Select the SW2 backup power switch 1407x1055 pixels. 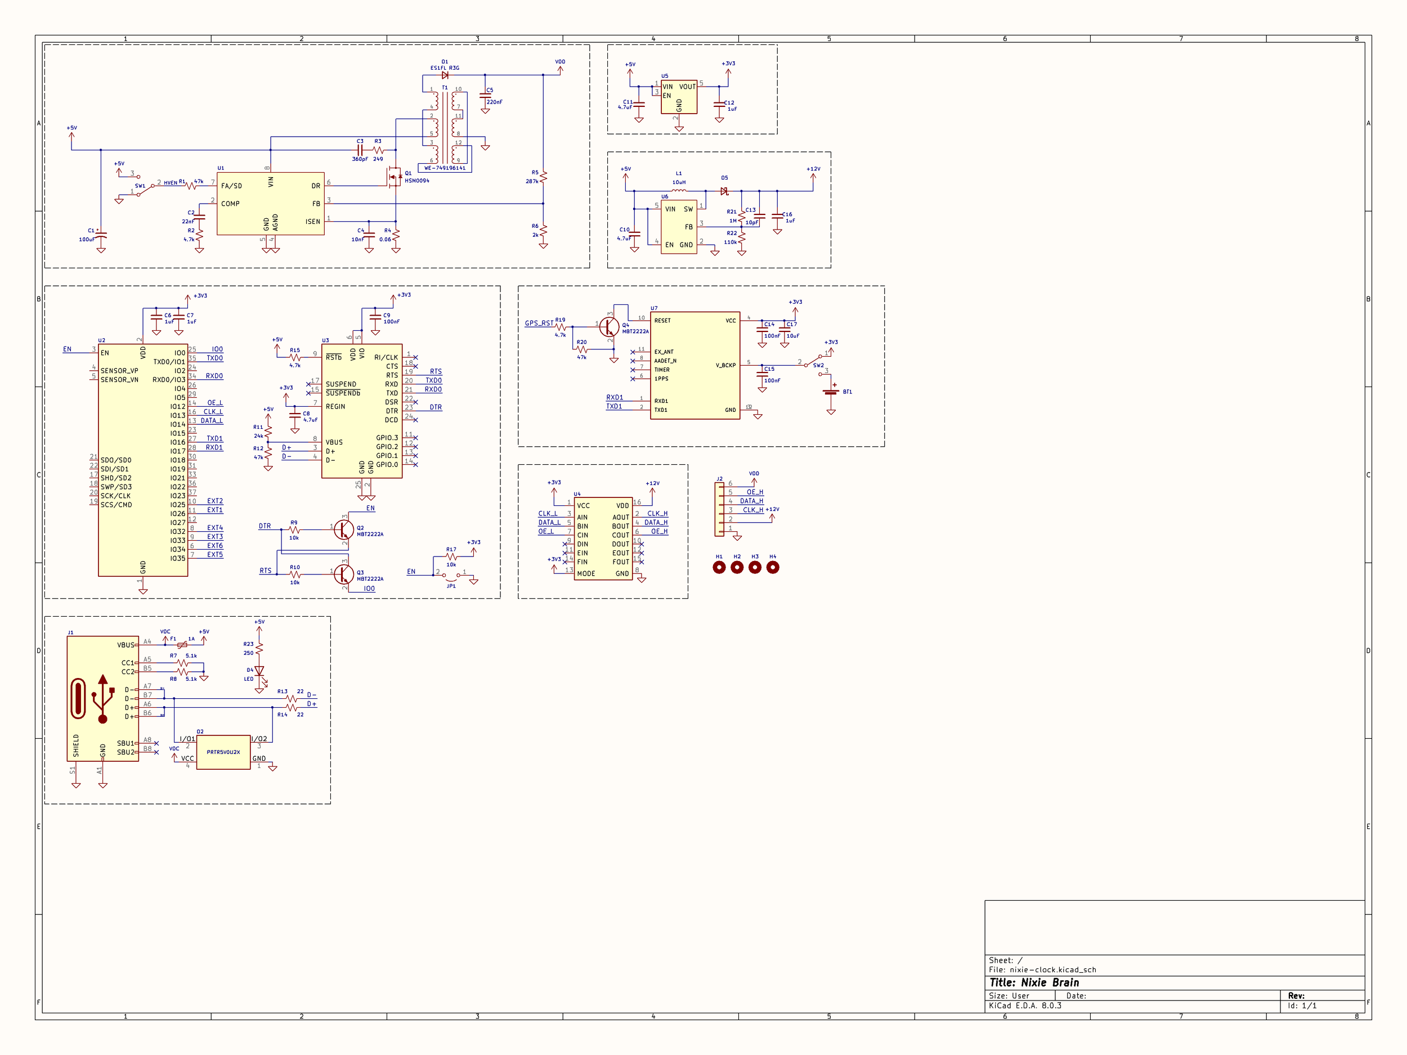coord(815,365)
